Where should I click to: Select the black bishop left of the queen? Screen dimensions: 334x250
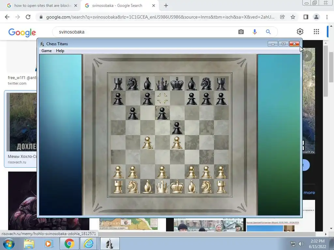147,84
